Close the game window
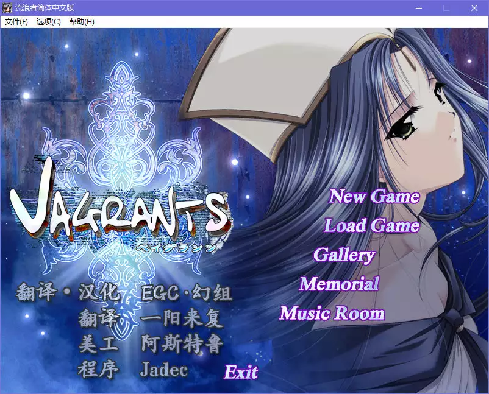 coord(474,7)
